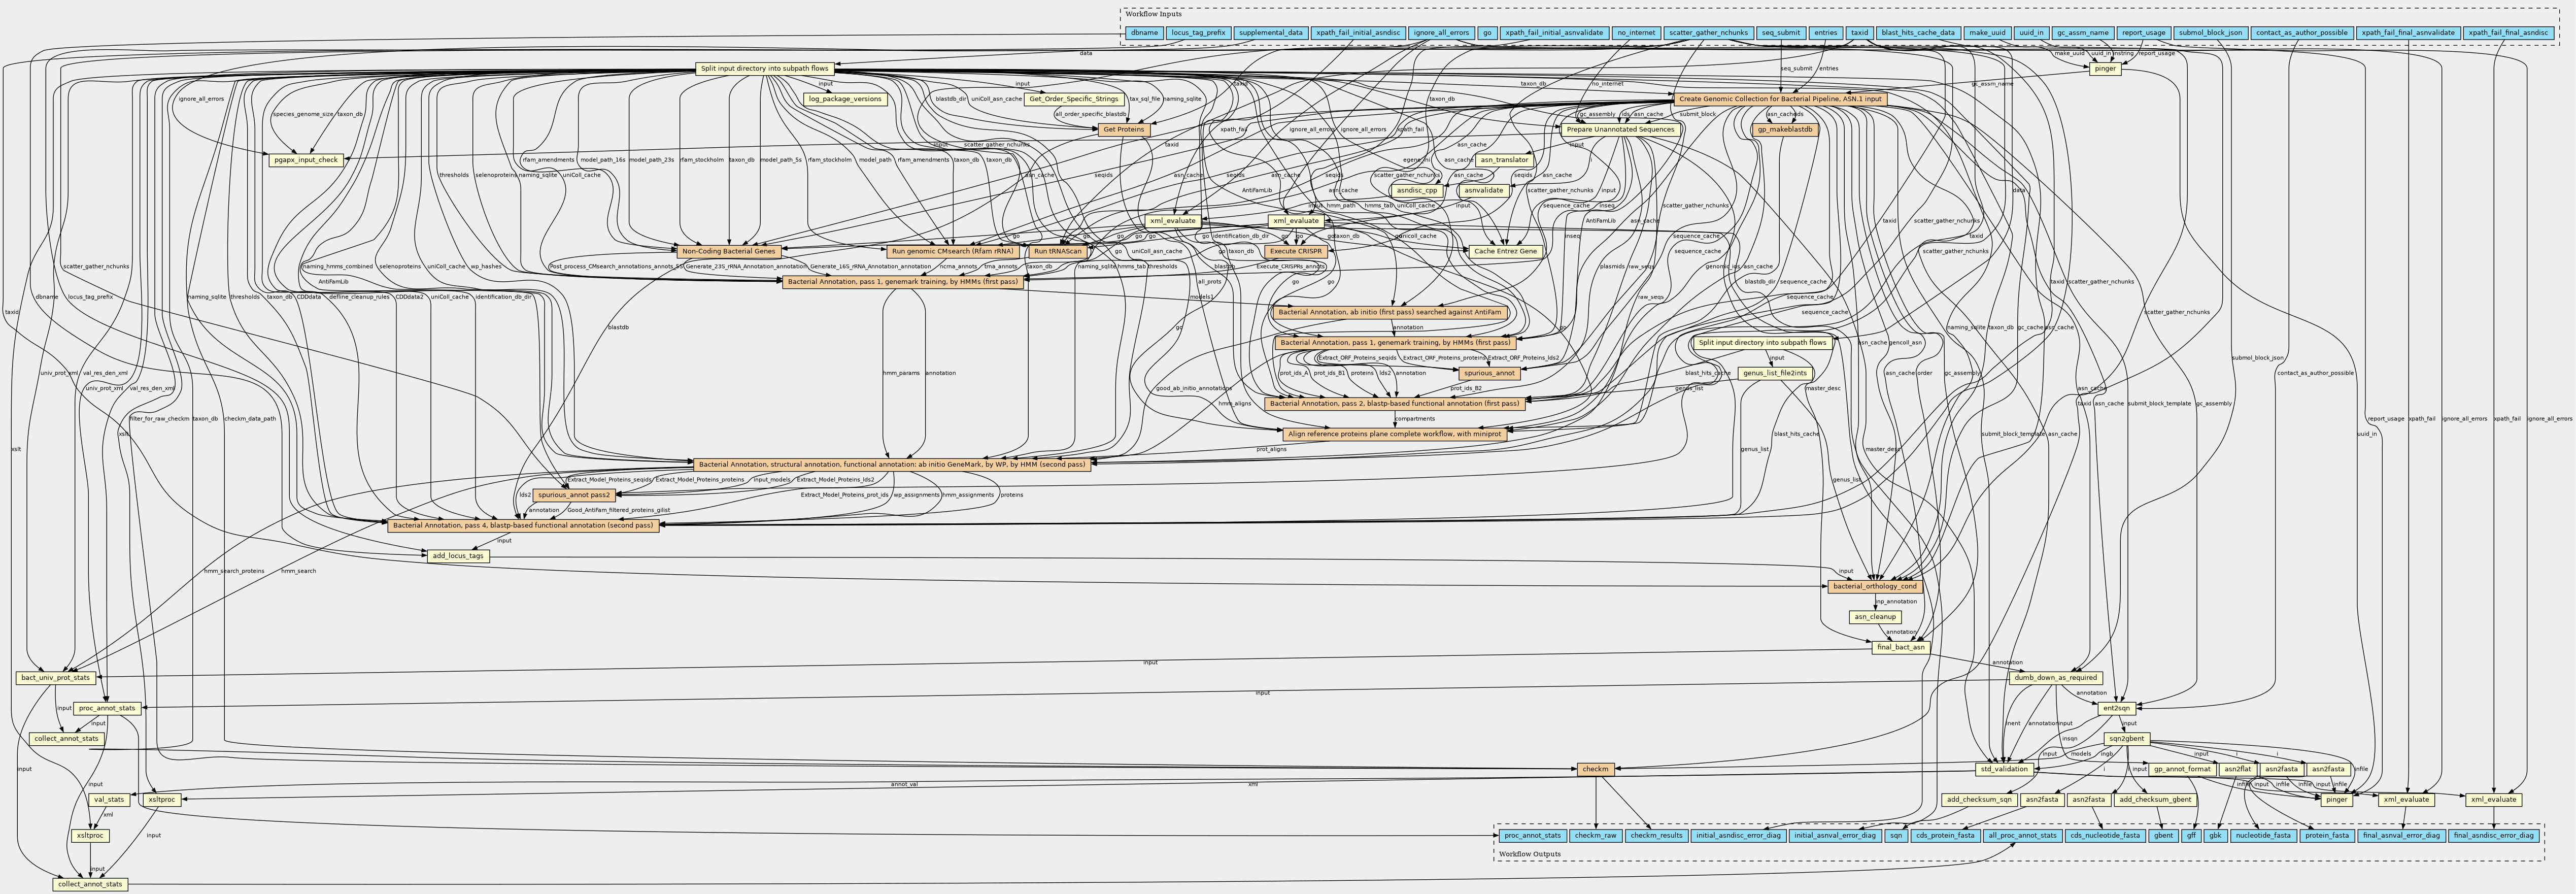Click the genus_list_file2ints step node

(1775, 373)
